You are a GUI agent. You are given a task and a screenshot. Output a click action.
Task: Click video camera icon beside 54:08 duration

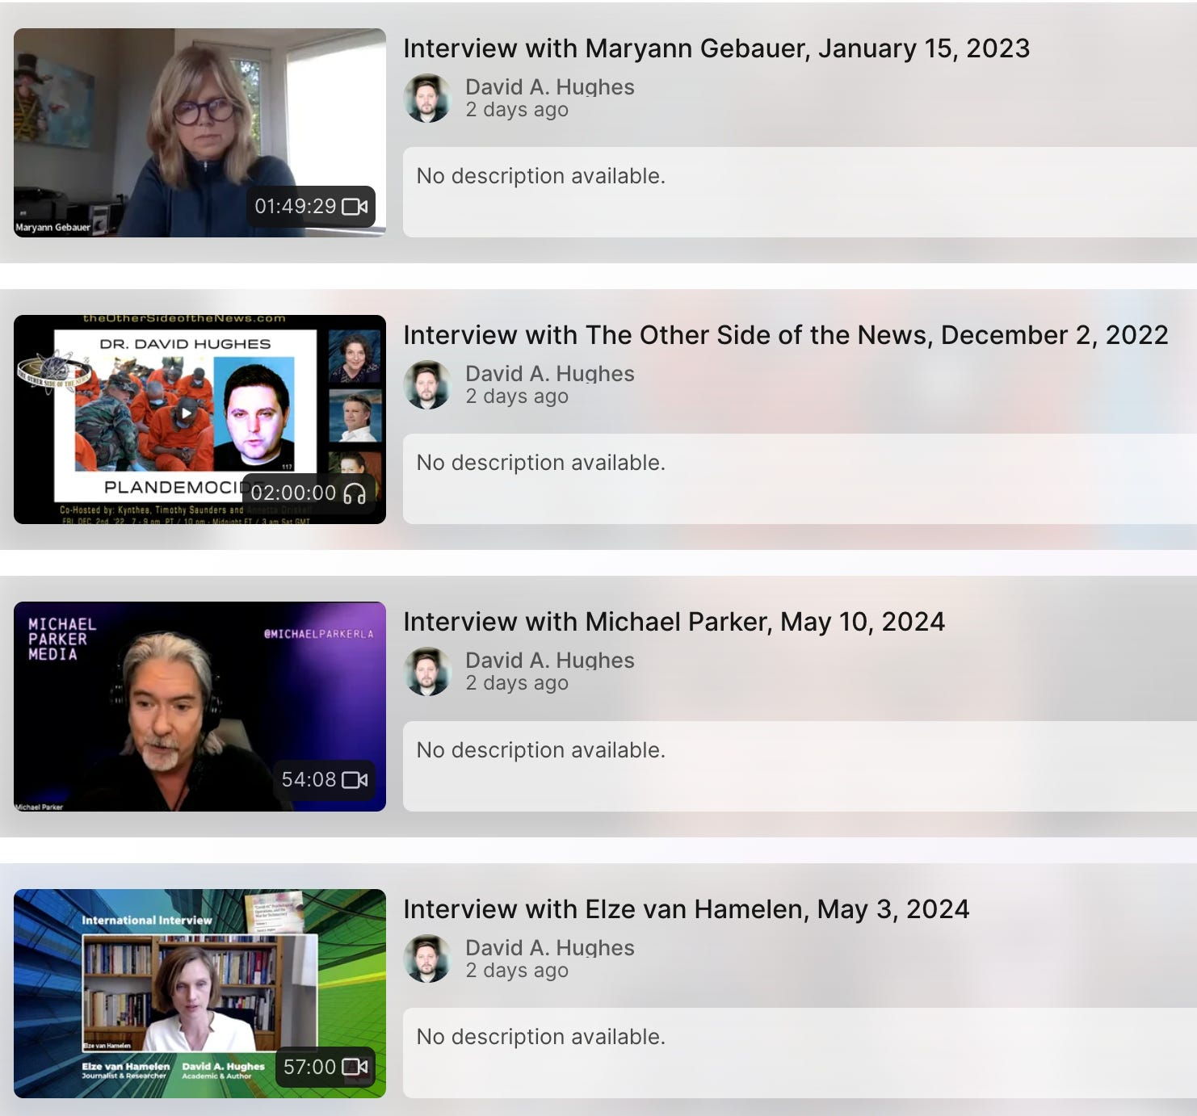[355, 780]
